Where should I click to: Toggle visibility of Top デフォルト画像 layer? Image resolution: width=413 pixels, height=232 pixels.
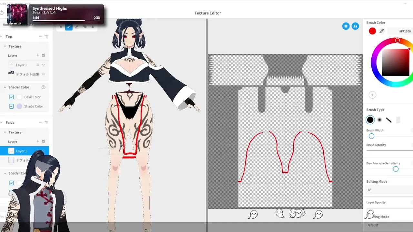click(x=44, y=74)
